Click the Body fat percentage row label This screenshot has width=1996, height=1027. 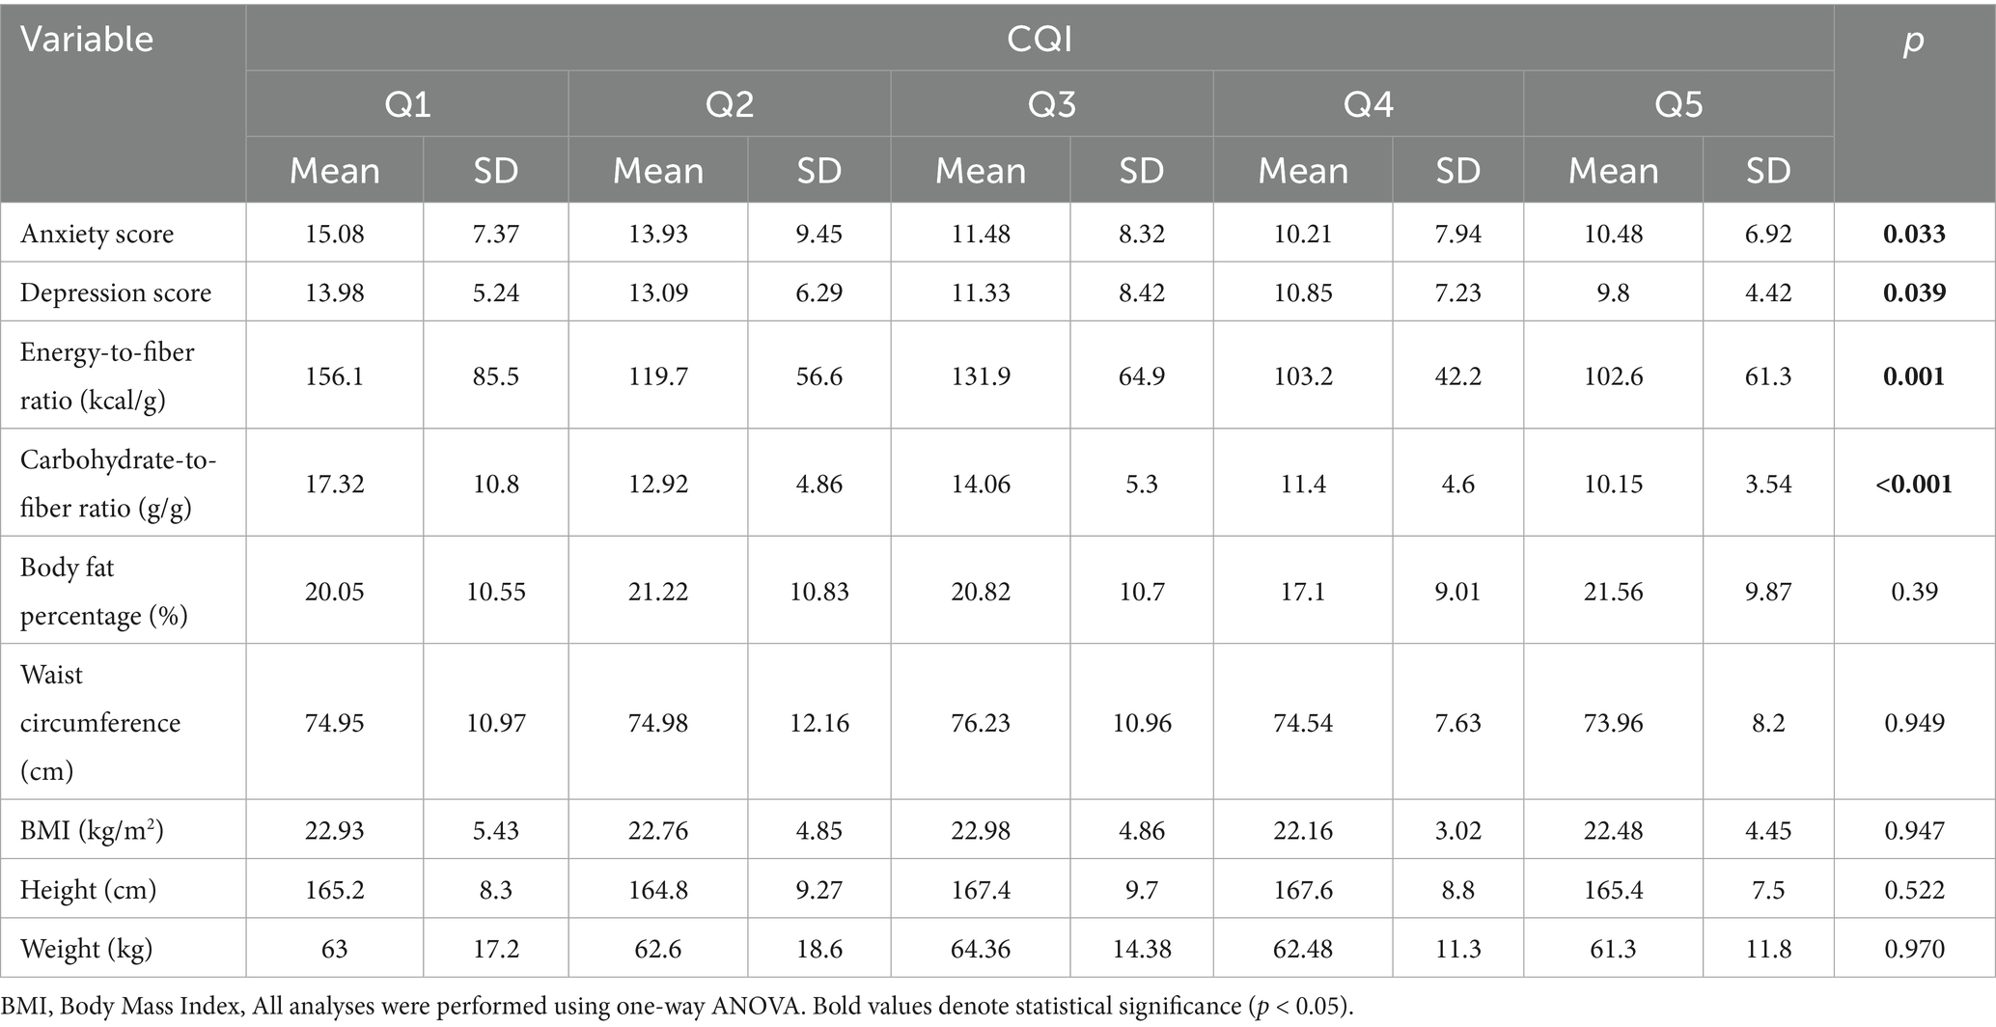[103, 591]
